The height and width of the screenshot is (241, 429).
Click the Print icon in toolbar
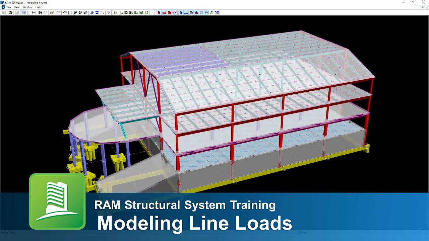click(x=10, y=13)
